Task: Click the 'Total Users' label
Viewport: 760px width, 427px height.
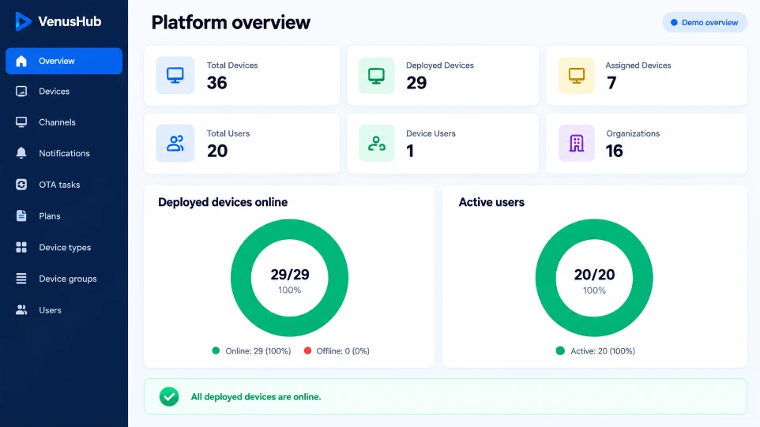Action: (228, 133)
